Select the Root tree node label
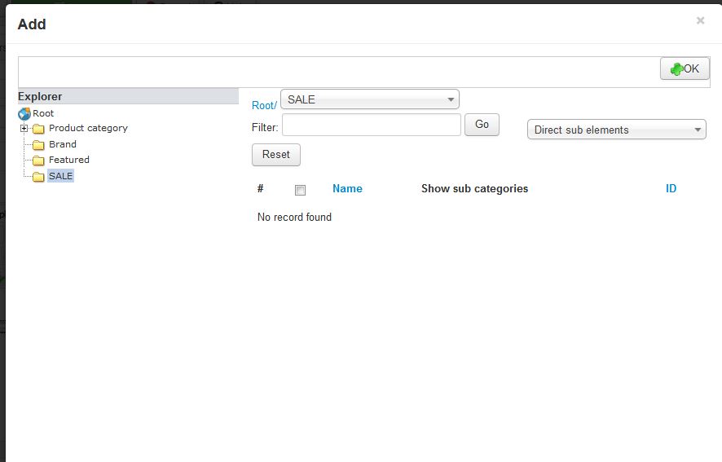Image resolution: width=722 pixels, height=462 pixels. [43, 113]
